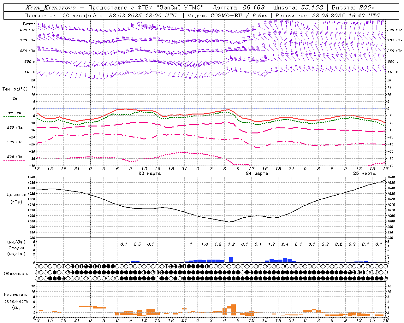Click the left '10 м' wind level label
This screenshot has width=404, height=323.
click(30, 72)
